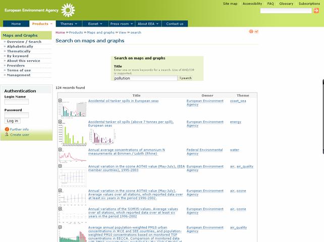324x242 pixels.
Task: Expand the SOM35-values record plus box
Action: coord(60,209)
